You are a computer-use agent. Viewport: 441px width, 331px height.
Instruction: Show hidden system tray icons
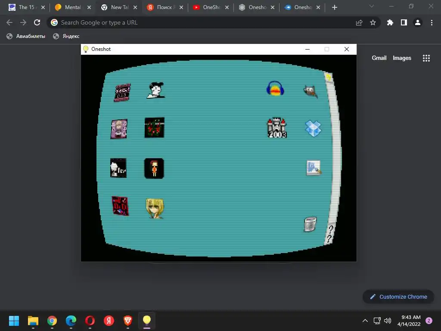[365, 321]
